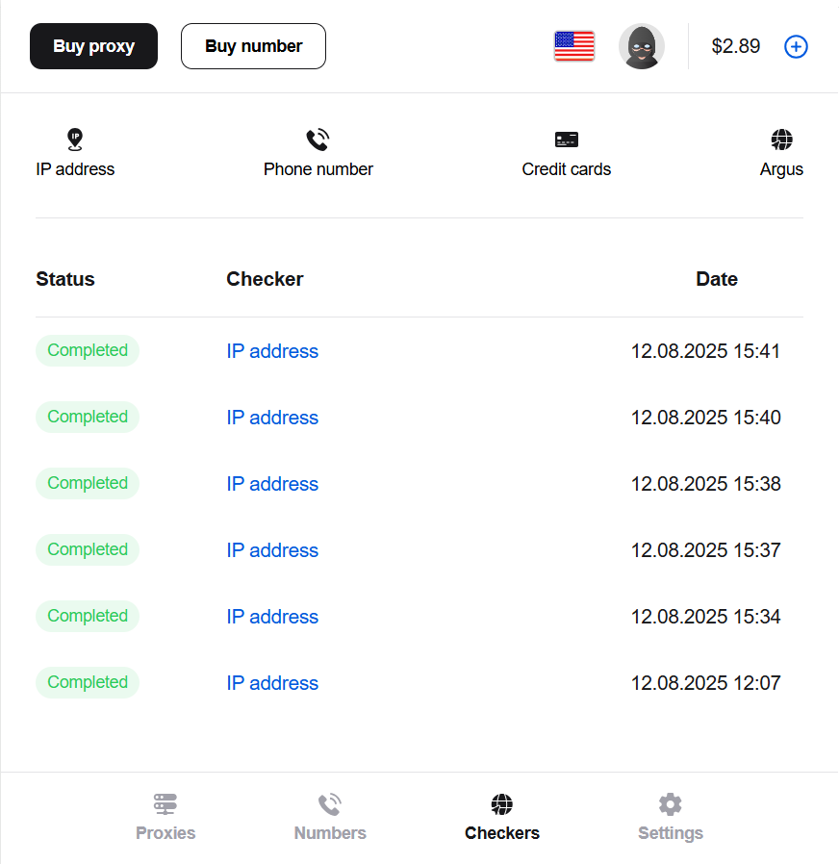Image resolution: width=839 pixels, height=864 pixels.
Task: Open IP address check from 15:38
Action: [272, 484]
